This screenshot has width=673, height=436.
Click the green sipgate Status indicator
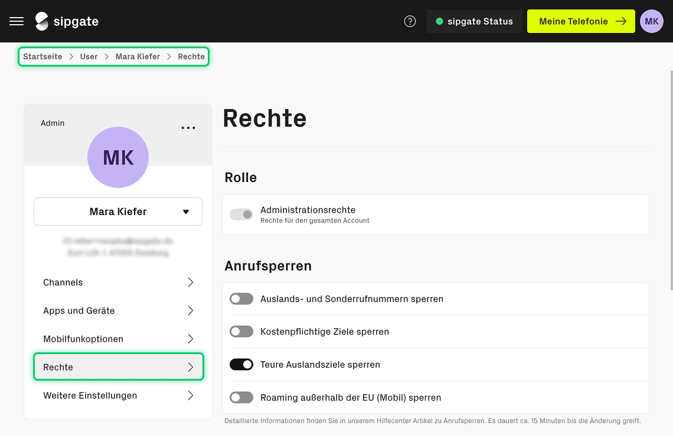pos(439,21)
